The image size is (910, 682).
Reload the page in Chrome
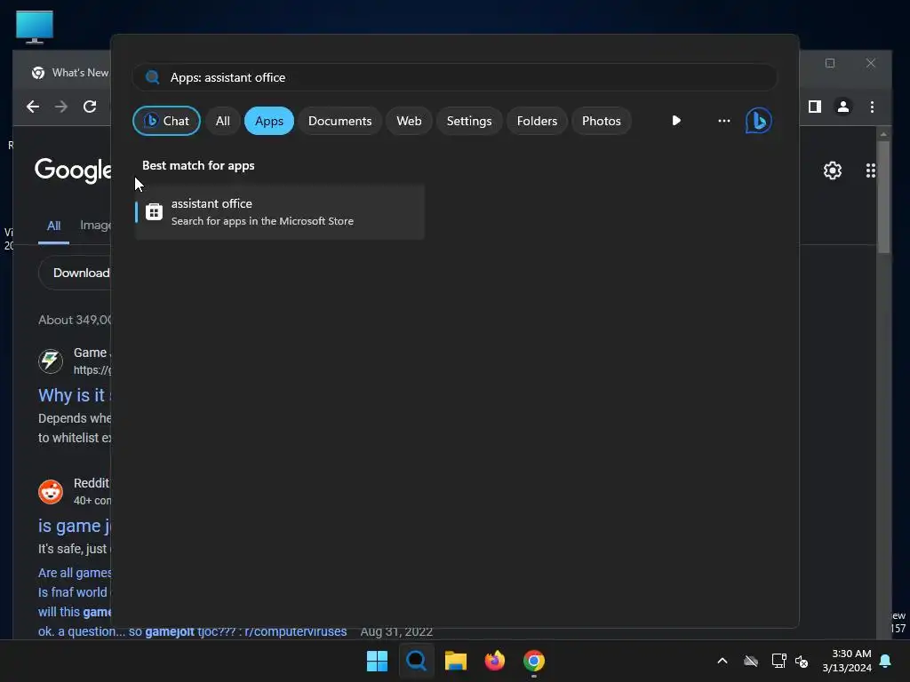click(90, 107)
